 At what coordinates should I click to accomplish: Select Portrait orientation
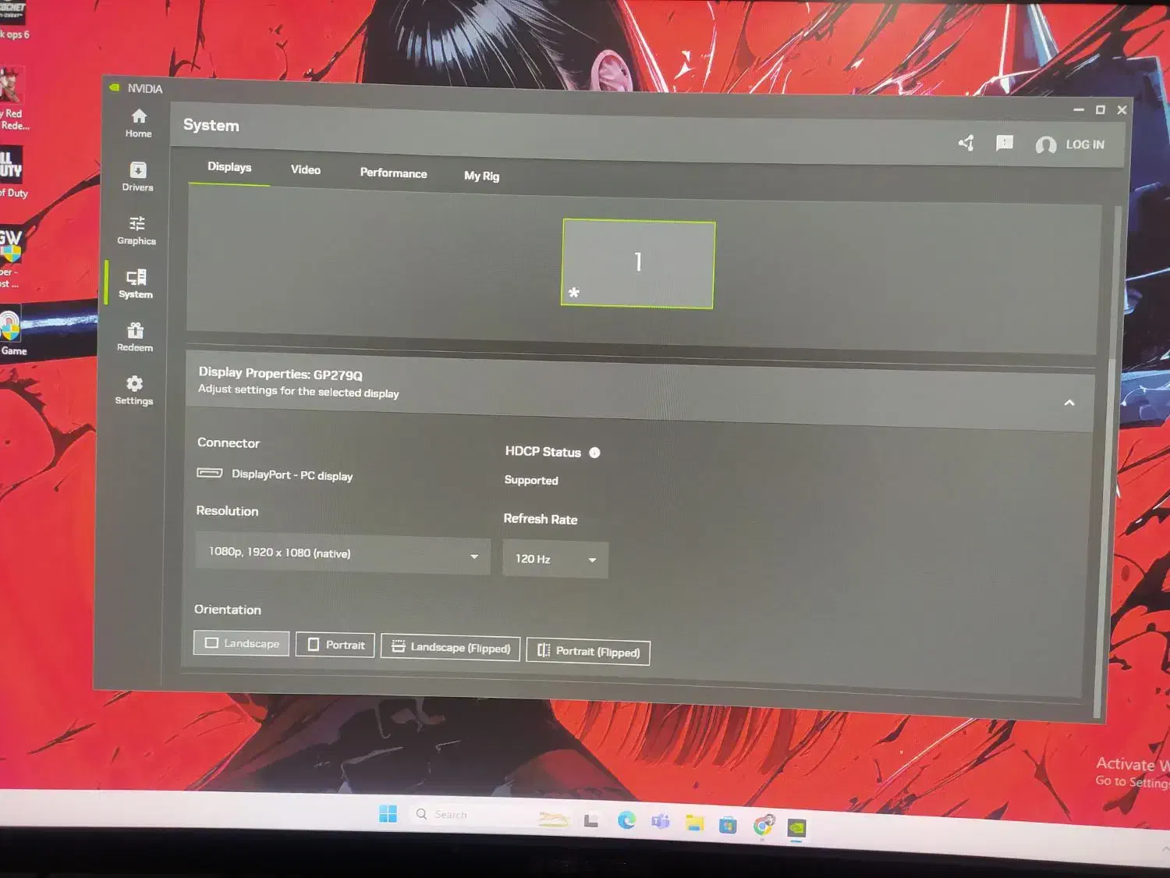pos(335,645)
